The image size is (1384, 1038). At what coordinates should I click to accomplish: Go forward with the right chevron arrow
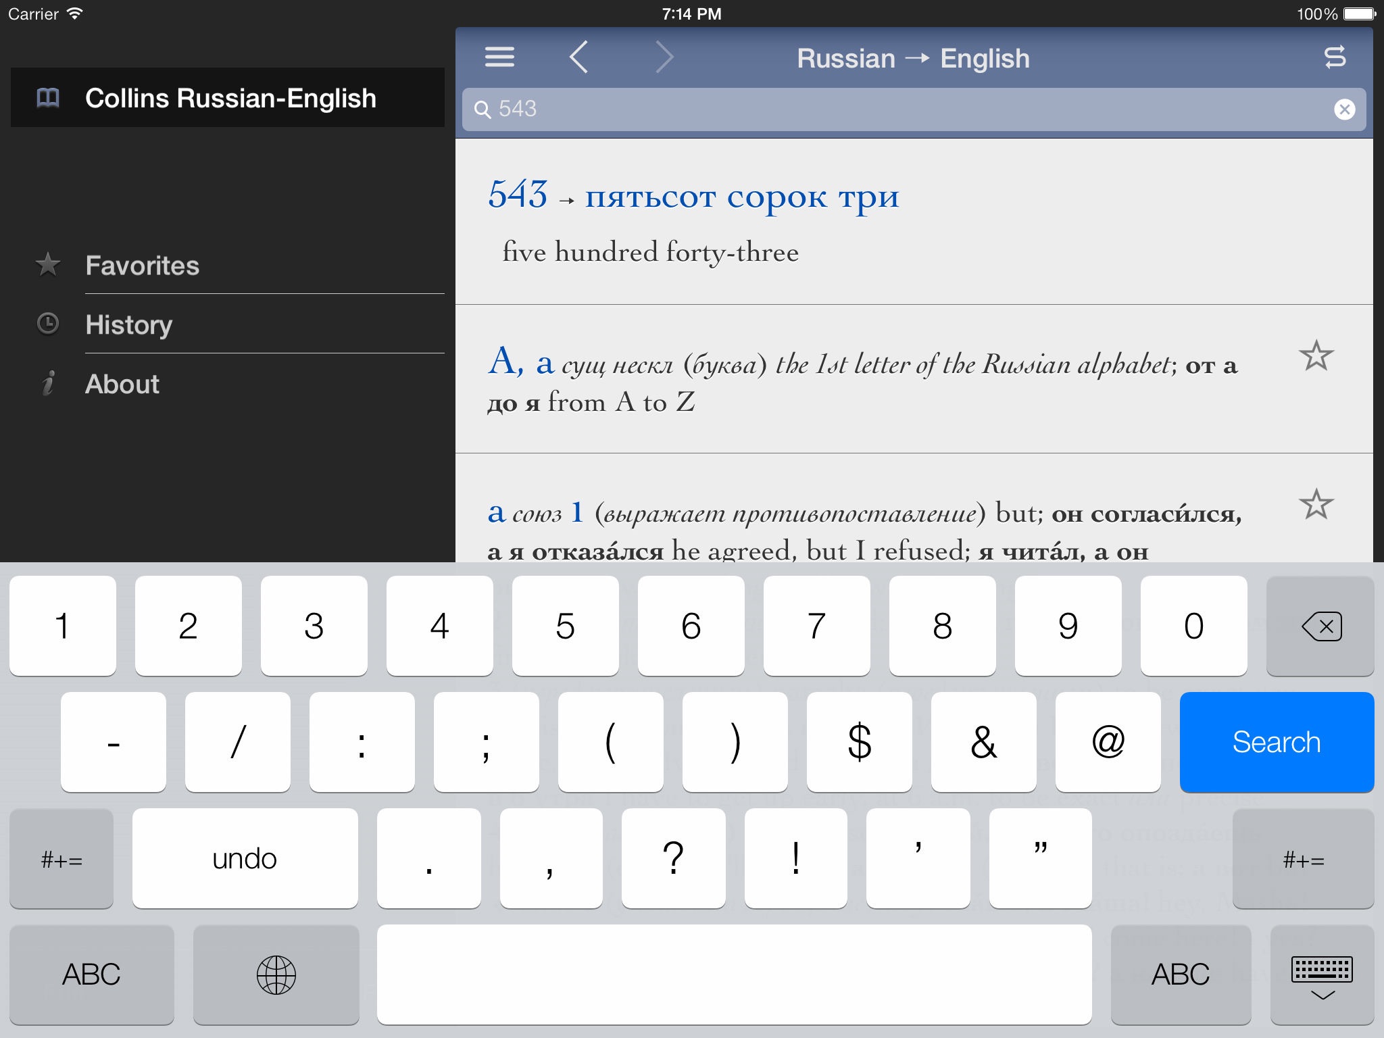(x=664, y=57)
